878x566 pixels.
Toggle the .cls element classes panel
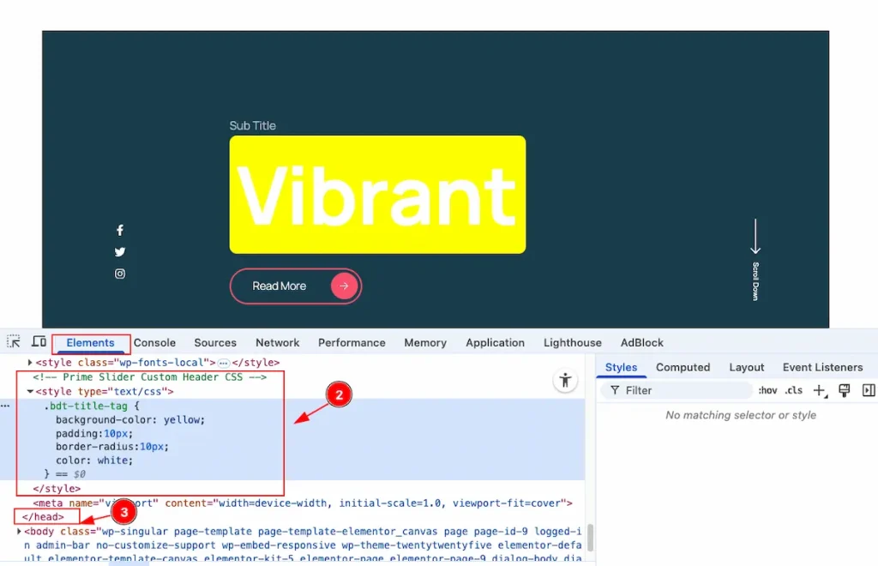(793, 390)
